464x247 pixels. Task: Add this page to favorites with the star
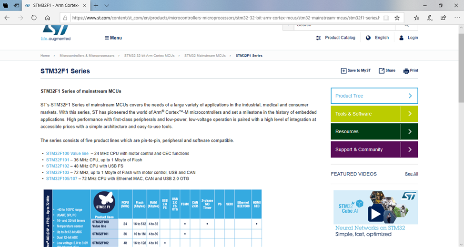click(x=397, y=18)
